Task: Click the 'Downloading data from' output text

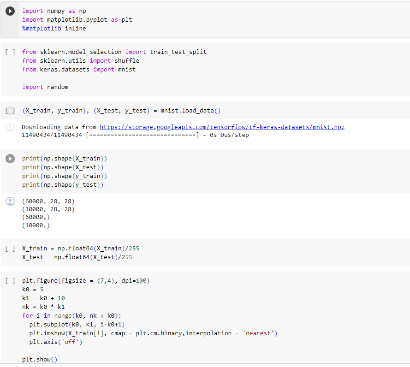Action: point(59,127)
